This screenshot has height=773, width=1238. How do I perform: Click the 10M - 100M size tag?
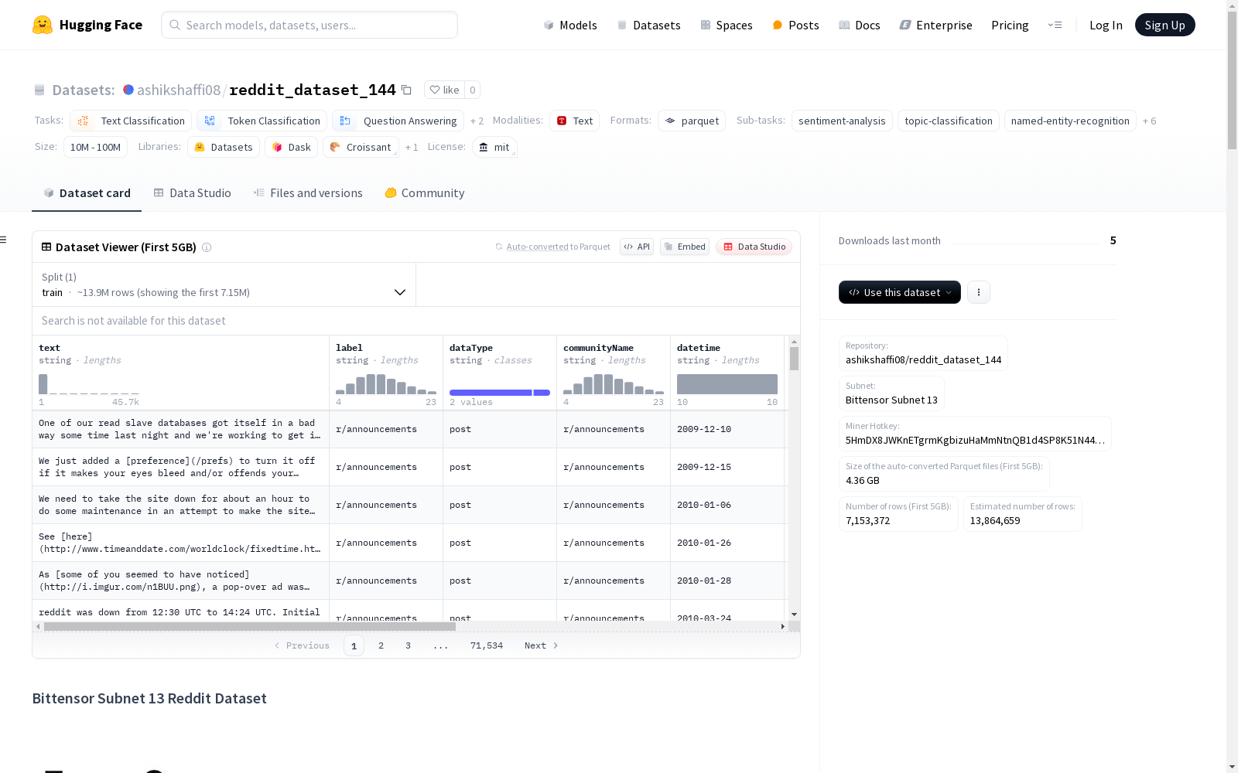95,147
